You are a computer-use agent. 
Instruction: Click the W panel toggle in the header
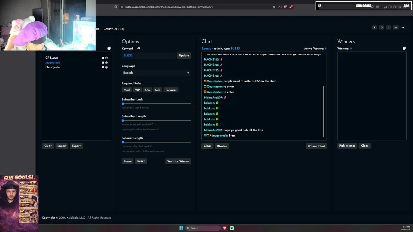(x=396, y=28)
